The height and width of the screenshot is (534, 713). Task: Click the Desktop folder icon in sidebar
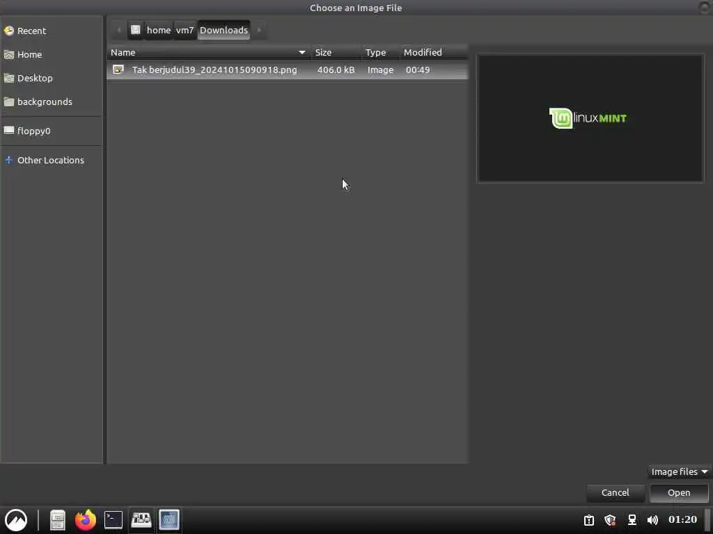click(8, 78)
